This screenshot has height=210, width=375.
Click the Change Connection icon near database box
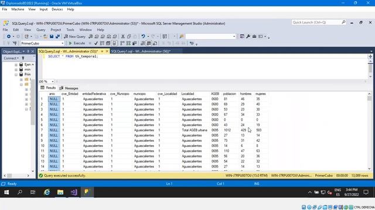(15, 43)
